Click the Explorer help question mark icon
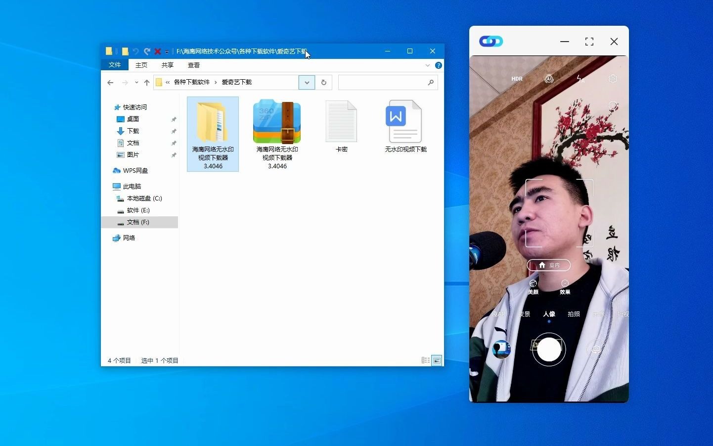The height and width of the screenshot is (446, 713). (438, 65)
